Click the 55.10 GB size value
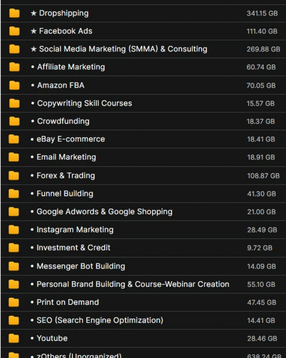286x358 pixels. click(261, 284)
